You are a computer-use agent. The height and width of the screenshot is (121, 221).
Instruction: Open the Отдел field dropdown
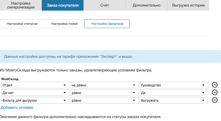[35, 85]
